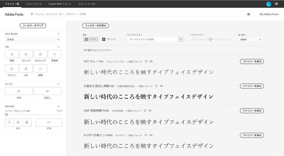Open the 日本語 language dropdown
The width and height of the screenshot is (284, 156).
[x=33, y=39]
